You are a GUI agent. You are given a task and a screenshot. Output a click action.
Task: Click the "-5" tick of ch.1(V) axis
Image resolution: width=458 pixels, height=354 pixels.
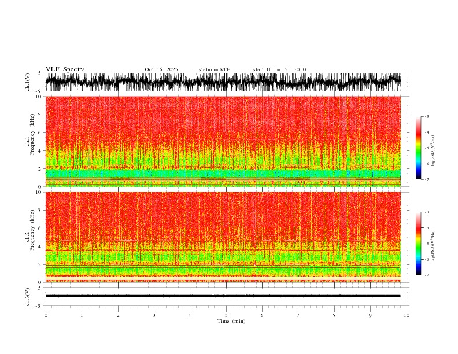click(x=39, y=91)
